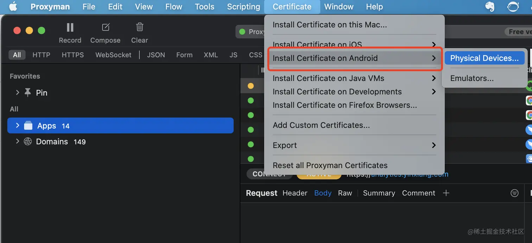The width and height of the screenshot is (532, 243).
Task: Select the All filter tab
Action: point(17,55)
